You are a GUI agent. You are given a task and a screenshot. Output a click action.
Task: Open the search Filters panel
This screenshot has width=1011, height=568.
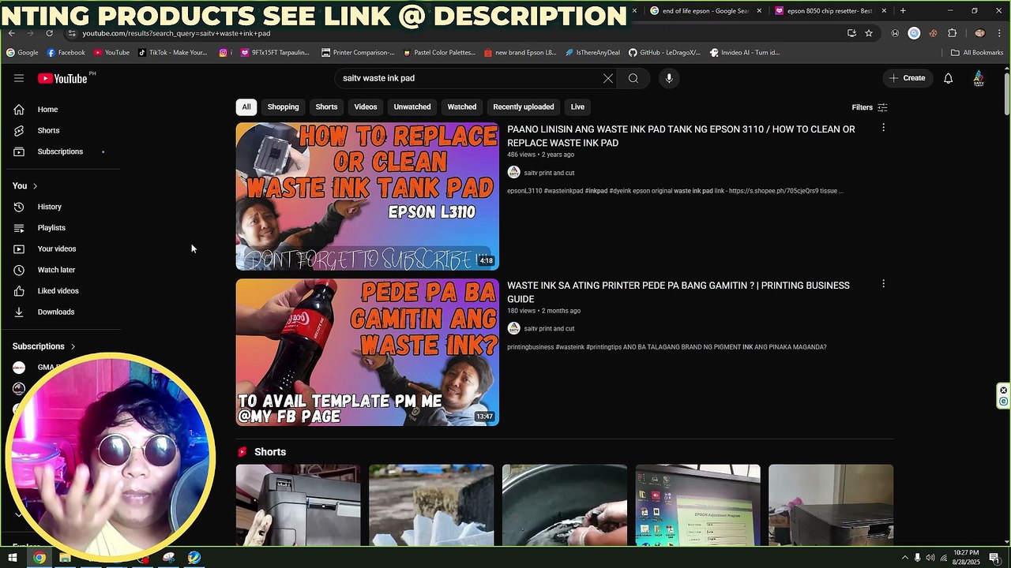[870, 107]
